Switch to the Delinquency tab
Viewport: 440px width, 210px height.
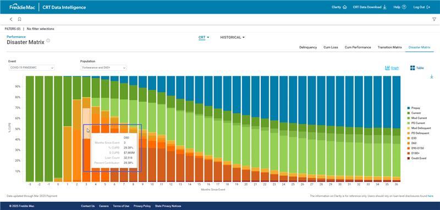tap(308, 48)
